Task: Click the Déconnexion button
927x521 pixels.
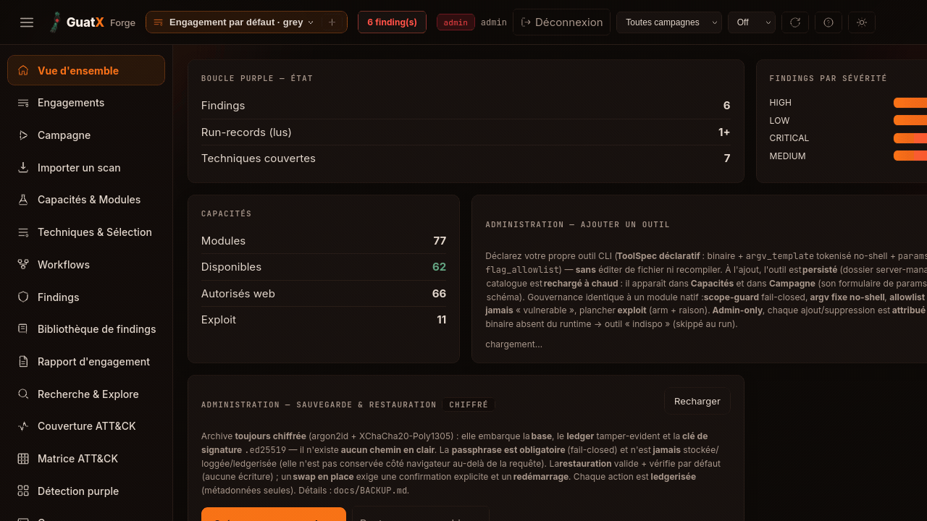Action: coord(561,22)
